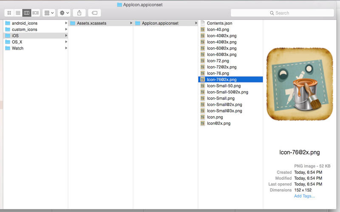Screen dimensions: 340x212
Task: Click the Share toolbar icon
Action: point(79,13)
